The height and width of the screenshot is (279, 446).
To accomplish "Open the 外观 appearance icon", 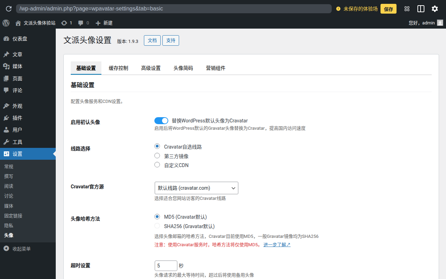I will (7, 106).
